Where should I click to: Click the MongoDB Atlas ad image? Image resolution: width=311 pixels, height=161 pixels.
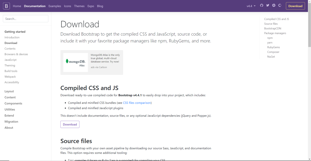click(x=75, y=62)
